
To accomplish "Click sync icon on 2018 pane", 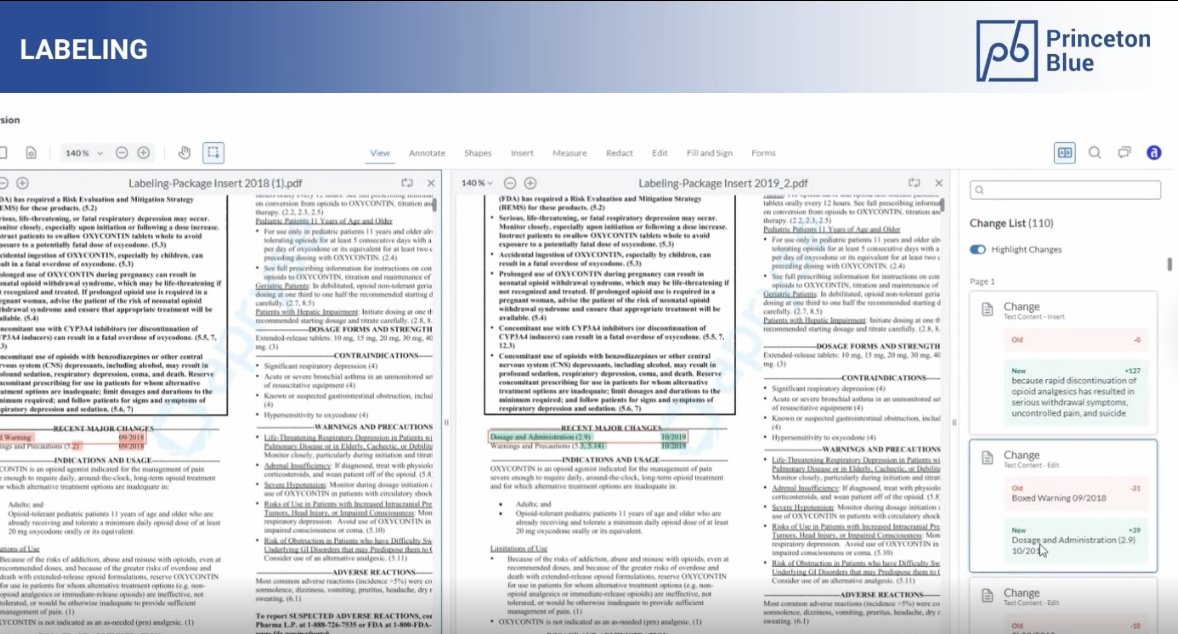I will point(407,183).
